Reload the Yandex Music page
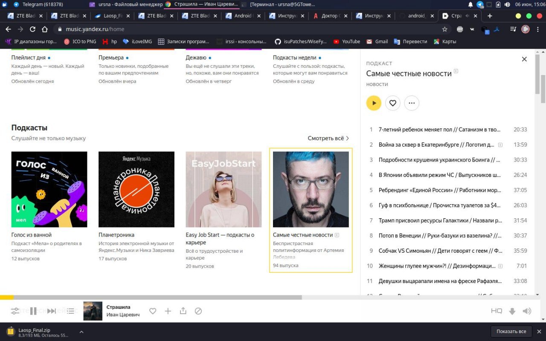546x341 pixels. tap(32, 29)
